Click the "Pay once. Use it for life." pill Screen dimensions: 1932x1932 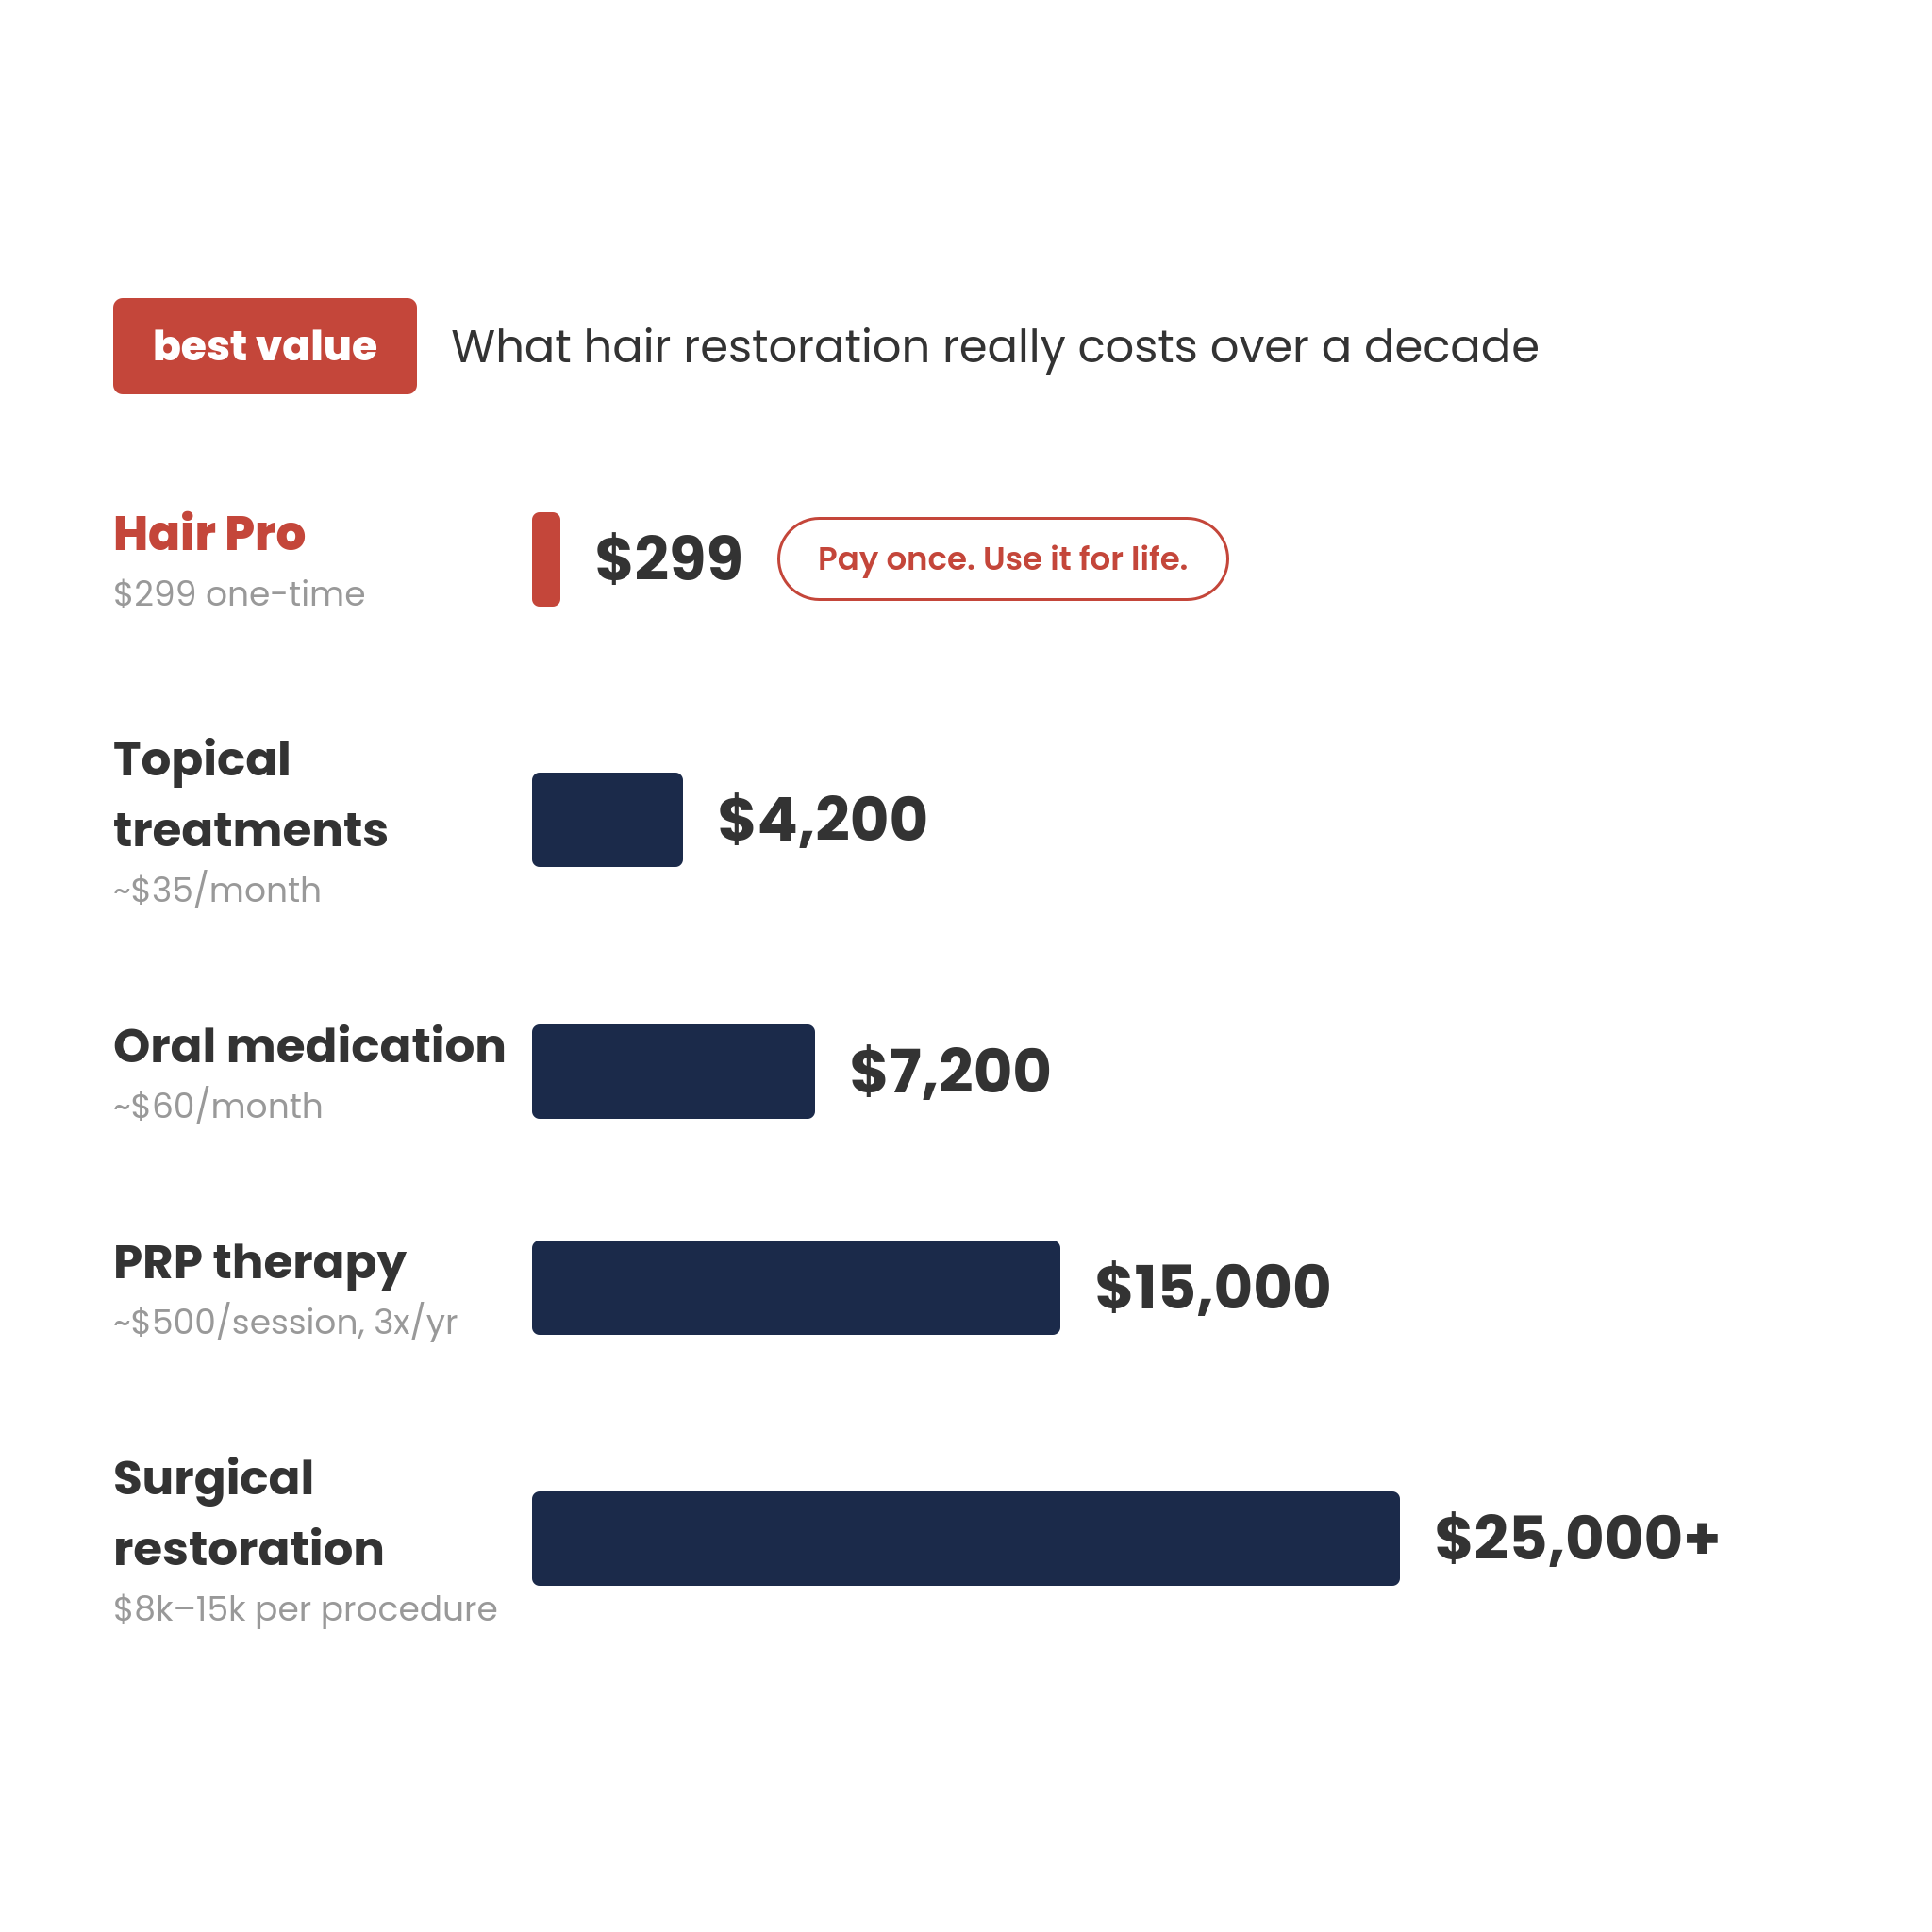pyautogui.click(x=1002, y=559)
